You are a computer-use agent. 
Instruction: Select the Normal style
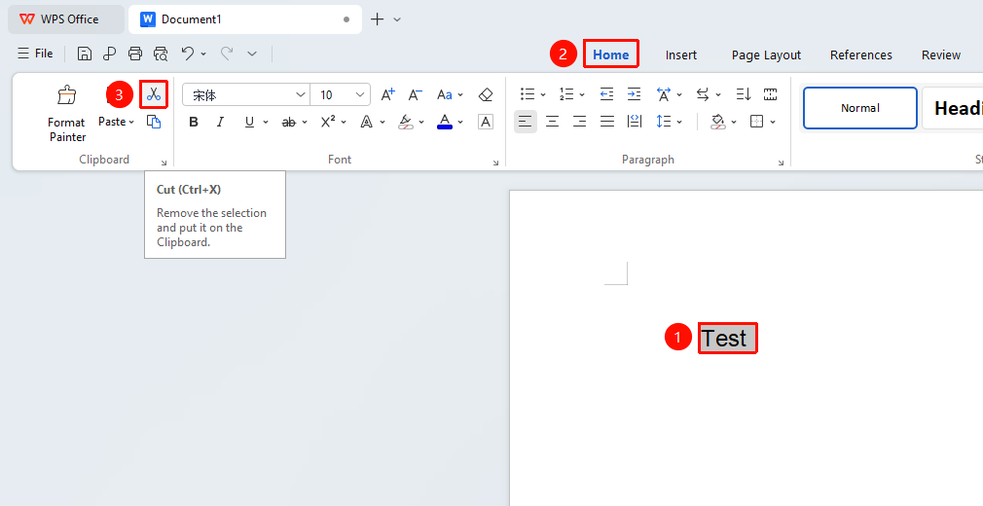860,108
